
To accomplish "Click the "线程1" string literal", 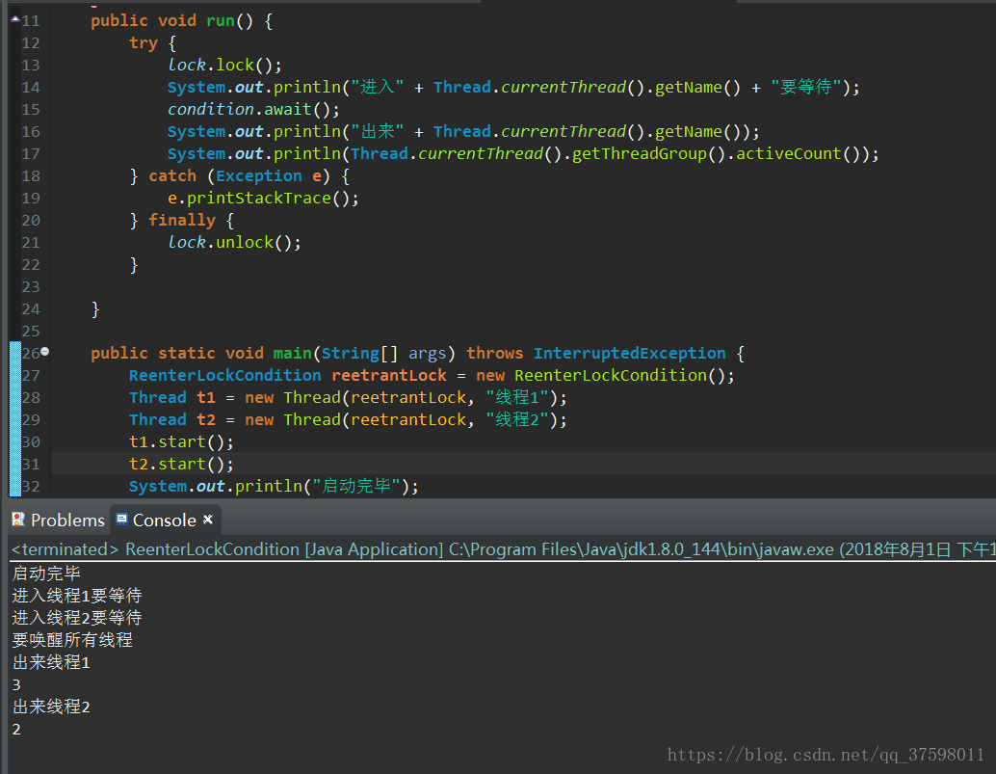I will (x=517, y=398).
